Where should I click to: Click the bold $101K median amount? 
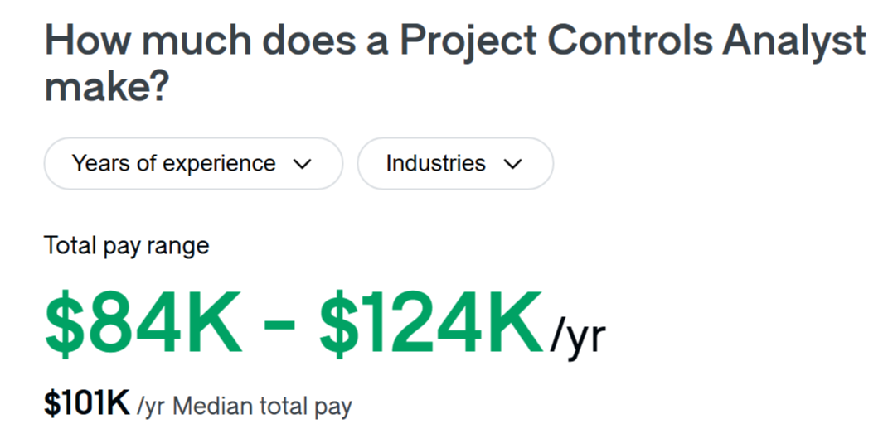click(87, 405)
